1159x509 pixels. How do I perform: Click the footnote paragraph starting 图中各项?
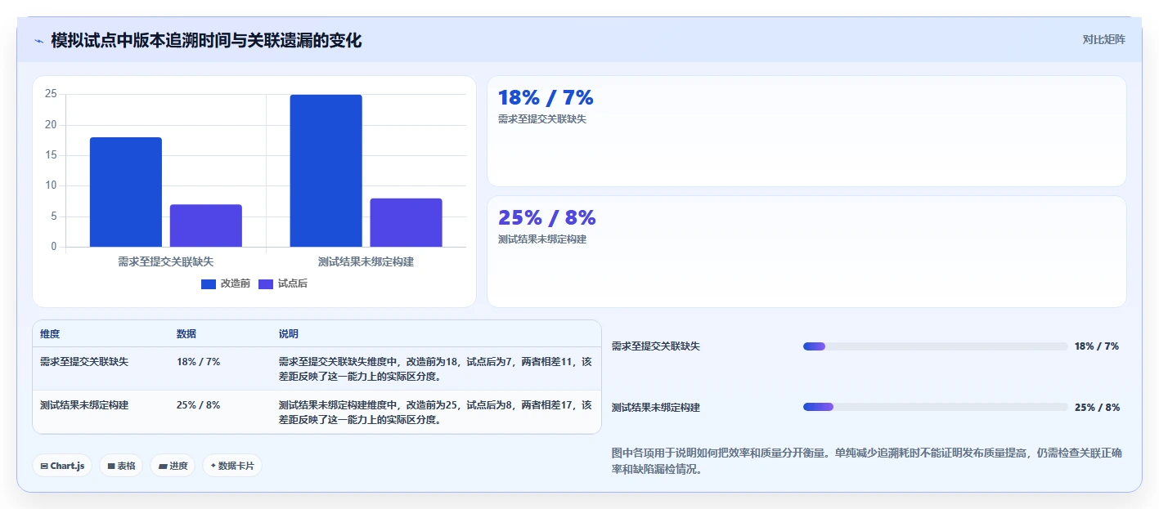(x=868, y=461)
